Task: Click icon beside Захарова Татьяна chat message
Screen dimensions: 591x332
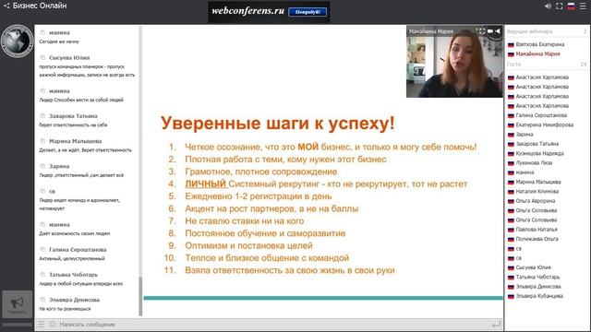Action: [42, 116]
